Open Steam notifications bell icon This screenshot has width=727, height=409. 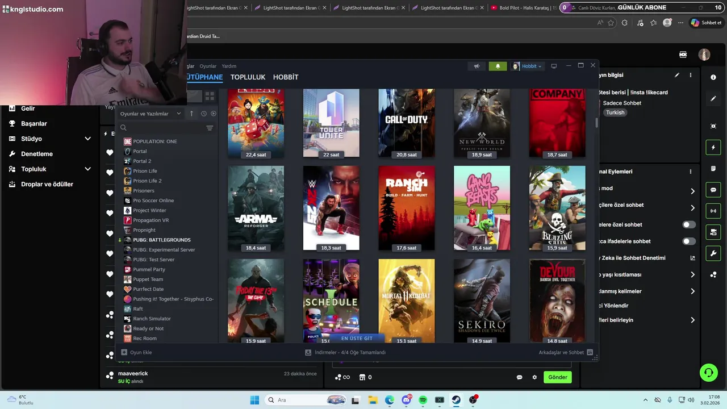pos(498,66)
